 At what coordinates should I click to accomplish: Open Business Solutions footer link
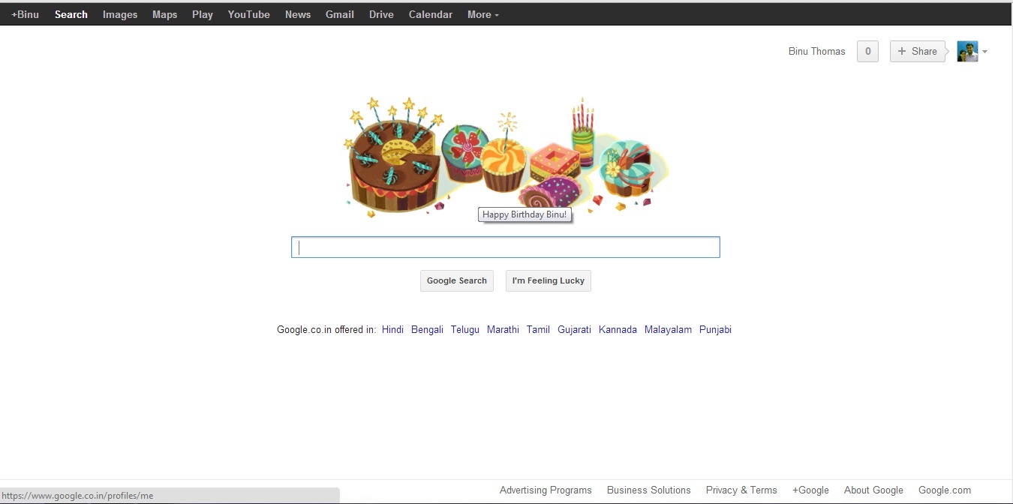pyautogui.click(x=649, y=490)
